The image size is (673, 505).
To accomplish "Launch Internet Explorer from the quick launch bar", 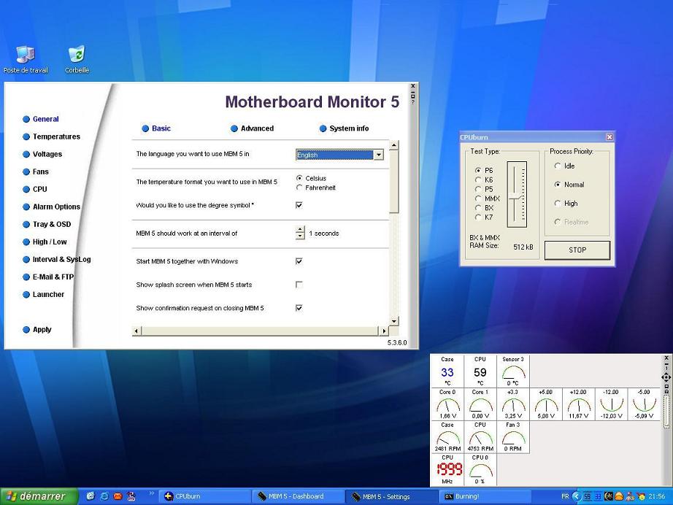I will [104, 496].
